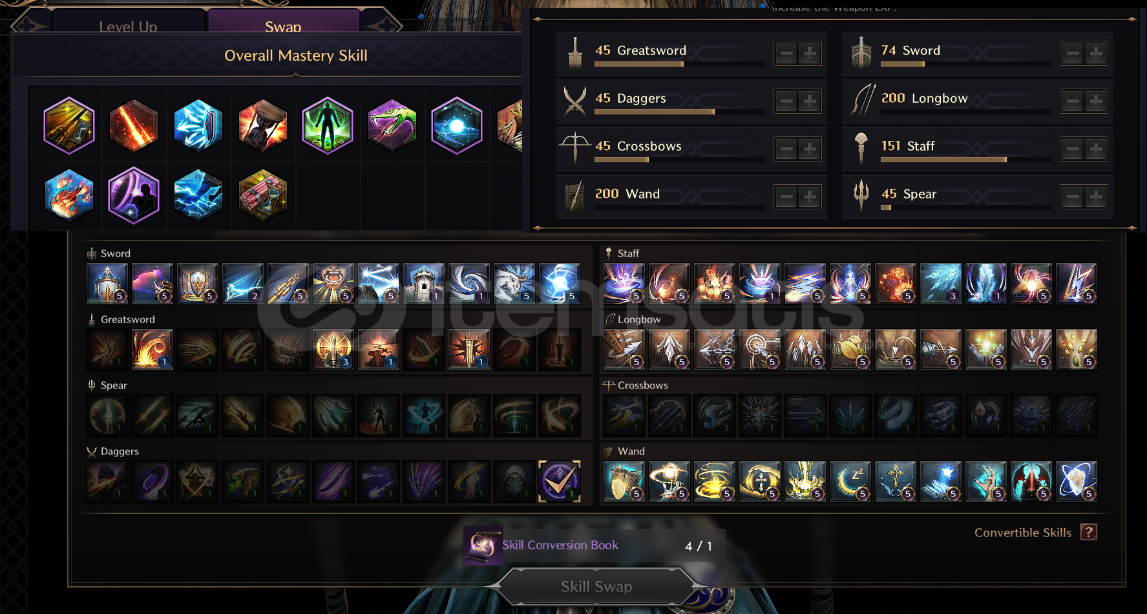This screenshot has width=1147, height=614.
Task: Open the Convertible Skills help question mark
Action: click(1089, 533)
